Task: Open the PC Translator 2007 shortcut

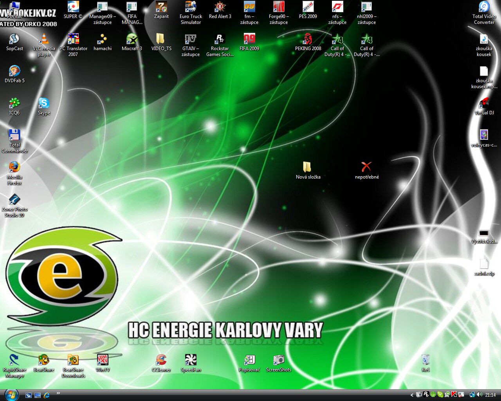Action: click(73, 45)
